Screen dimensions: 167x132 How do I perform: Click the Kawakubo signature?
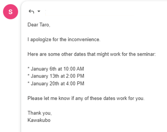39,120
